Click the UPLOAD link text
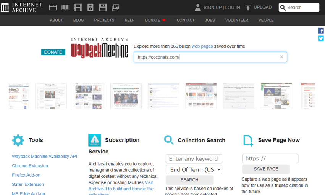This screenshot has width=325, height=195. (263, 8)
